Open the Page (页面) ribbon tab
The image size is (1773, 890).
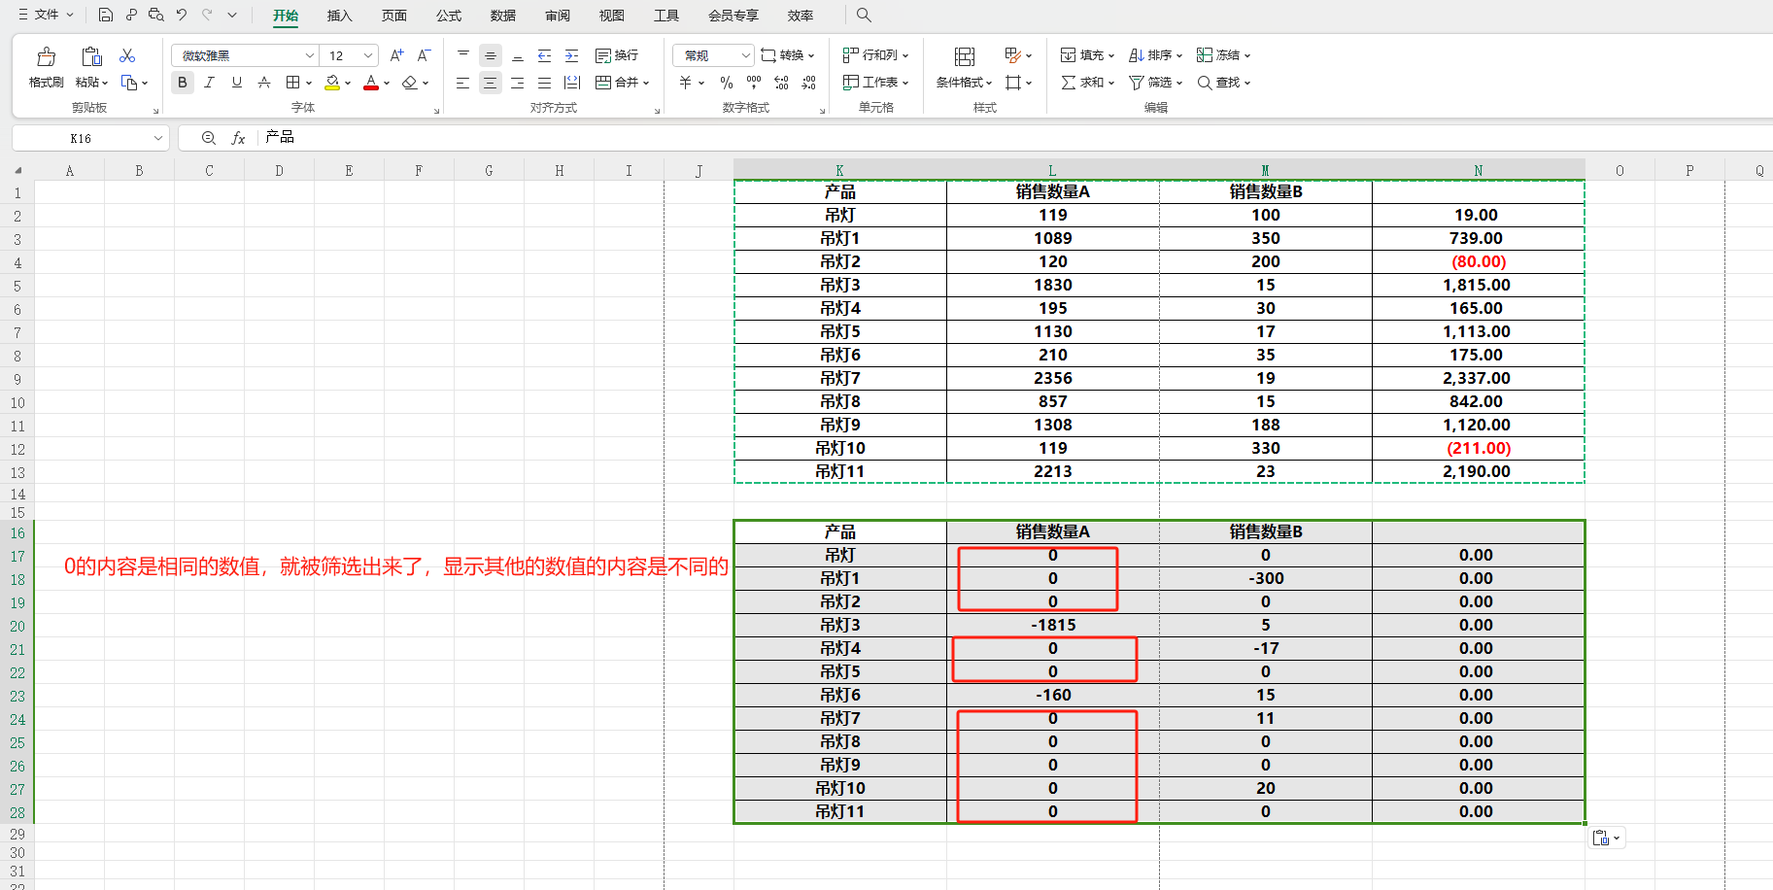(394, 16)
